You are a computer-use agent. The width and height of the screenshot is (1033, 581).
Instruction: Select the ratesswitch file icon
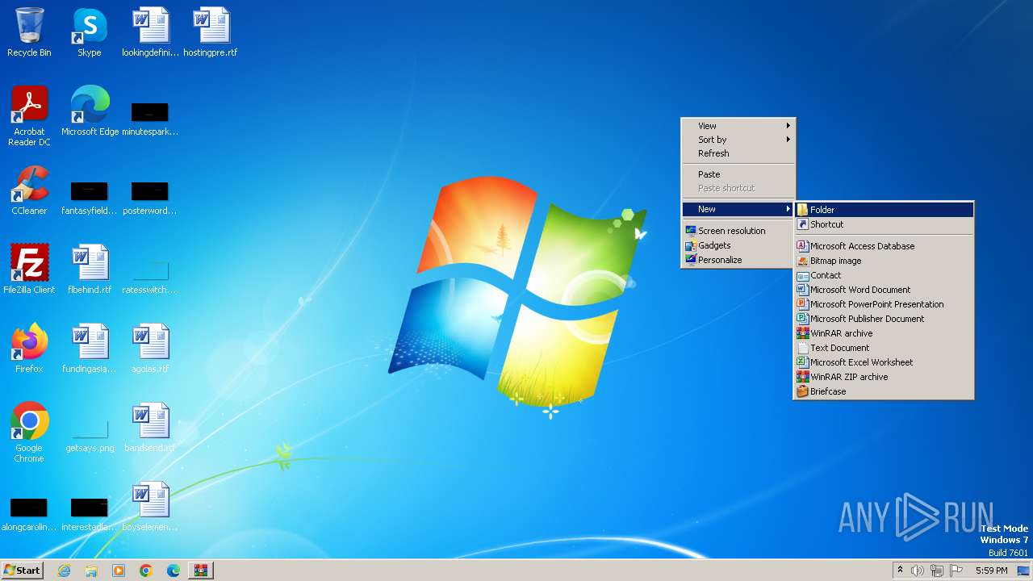(150, 276)
